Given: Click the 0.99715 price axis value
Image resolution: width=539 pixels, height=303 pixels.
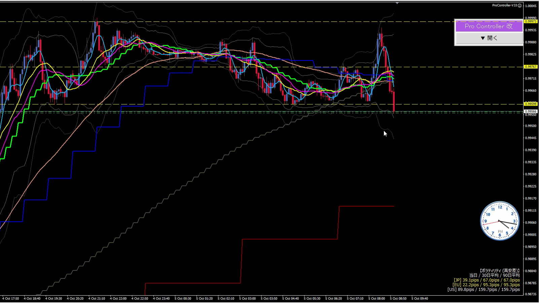Looking at the screenshot, I should coord(531,79).
